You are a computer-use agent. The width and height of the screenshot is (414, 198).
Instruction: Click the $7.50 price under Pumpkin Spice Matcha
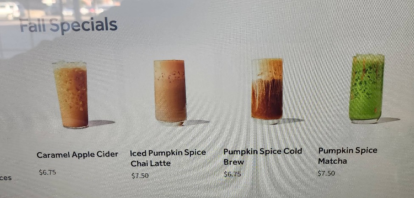click(326, 173)
